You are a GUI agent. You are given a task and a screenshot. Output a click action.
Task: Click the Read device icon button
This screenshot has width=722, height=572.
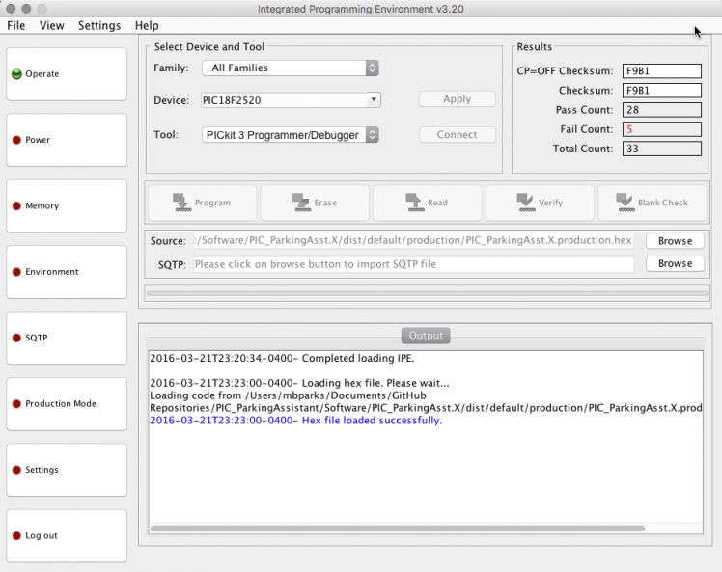tap(427, 203)
